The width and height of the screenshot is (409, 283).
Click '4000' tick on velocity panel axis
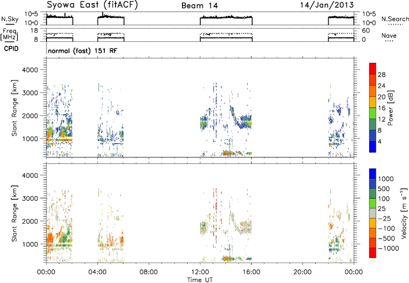click(x=30, y=175)
